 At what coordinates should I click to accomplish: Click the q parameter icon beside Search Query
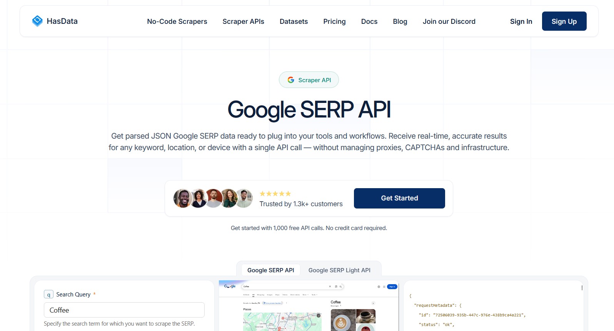coord(48,295)
